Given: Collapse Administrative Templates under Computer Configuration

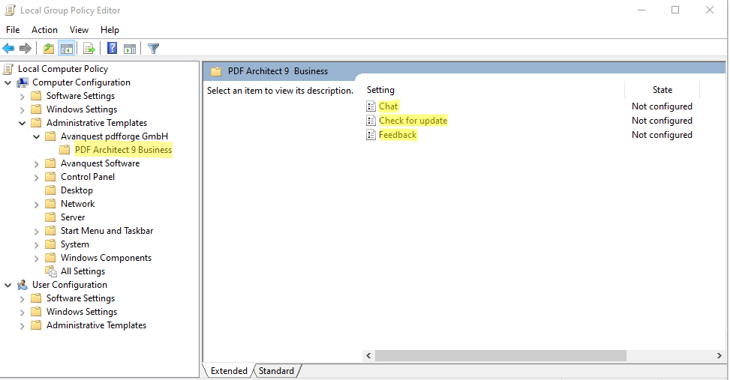Looking at the screenshot, I should pos(22,123).
